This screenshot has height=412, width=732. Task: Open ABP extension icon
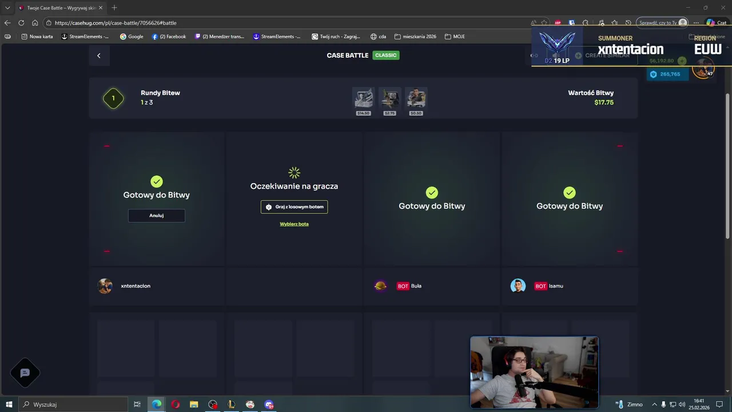(x=558, y=23)
